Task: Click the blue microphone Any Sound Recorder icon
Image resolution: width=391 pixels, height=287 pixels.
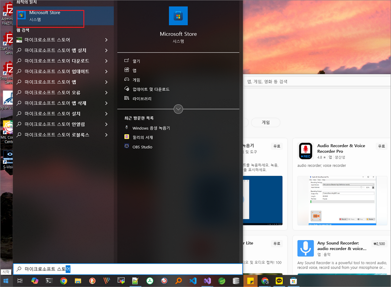Action: [x=305, y=248]
